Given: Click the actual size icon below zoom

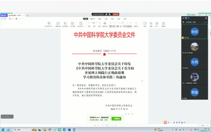Looking at the screenshot, I should point(89,26).
